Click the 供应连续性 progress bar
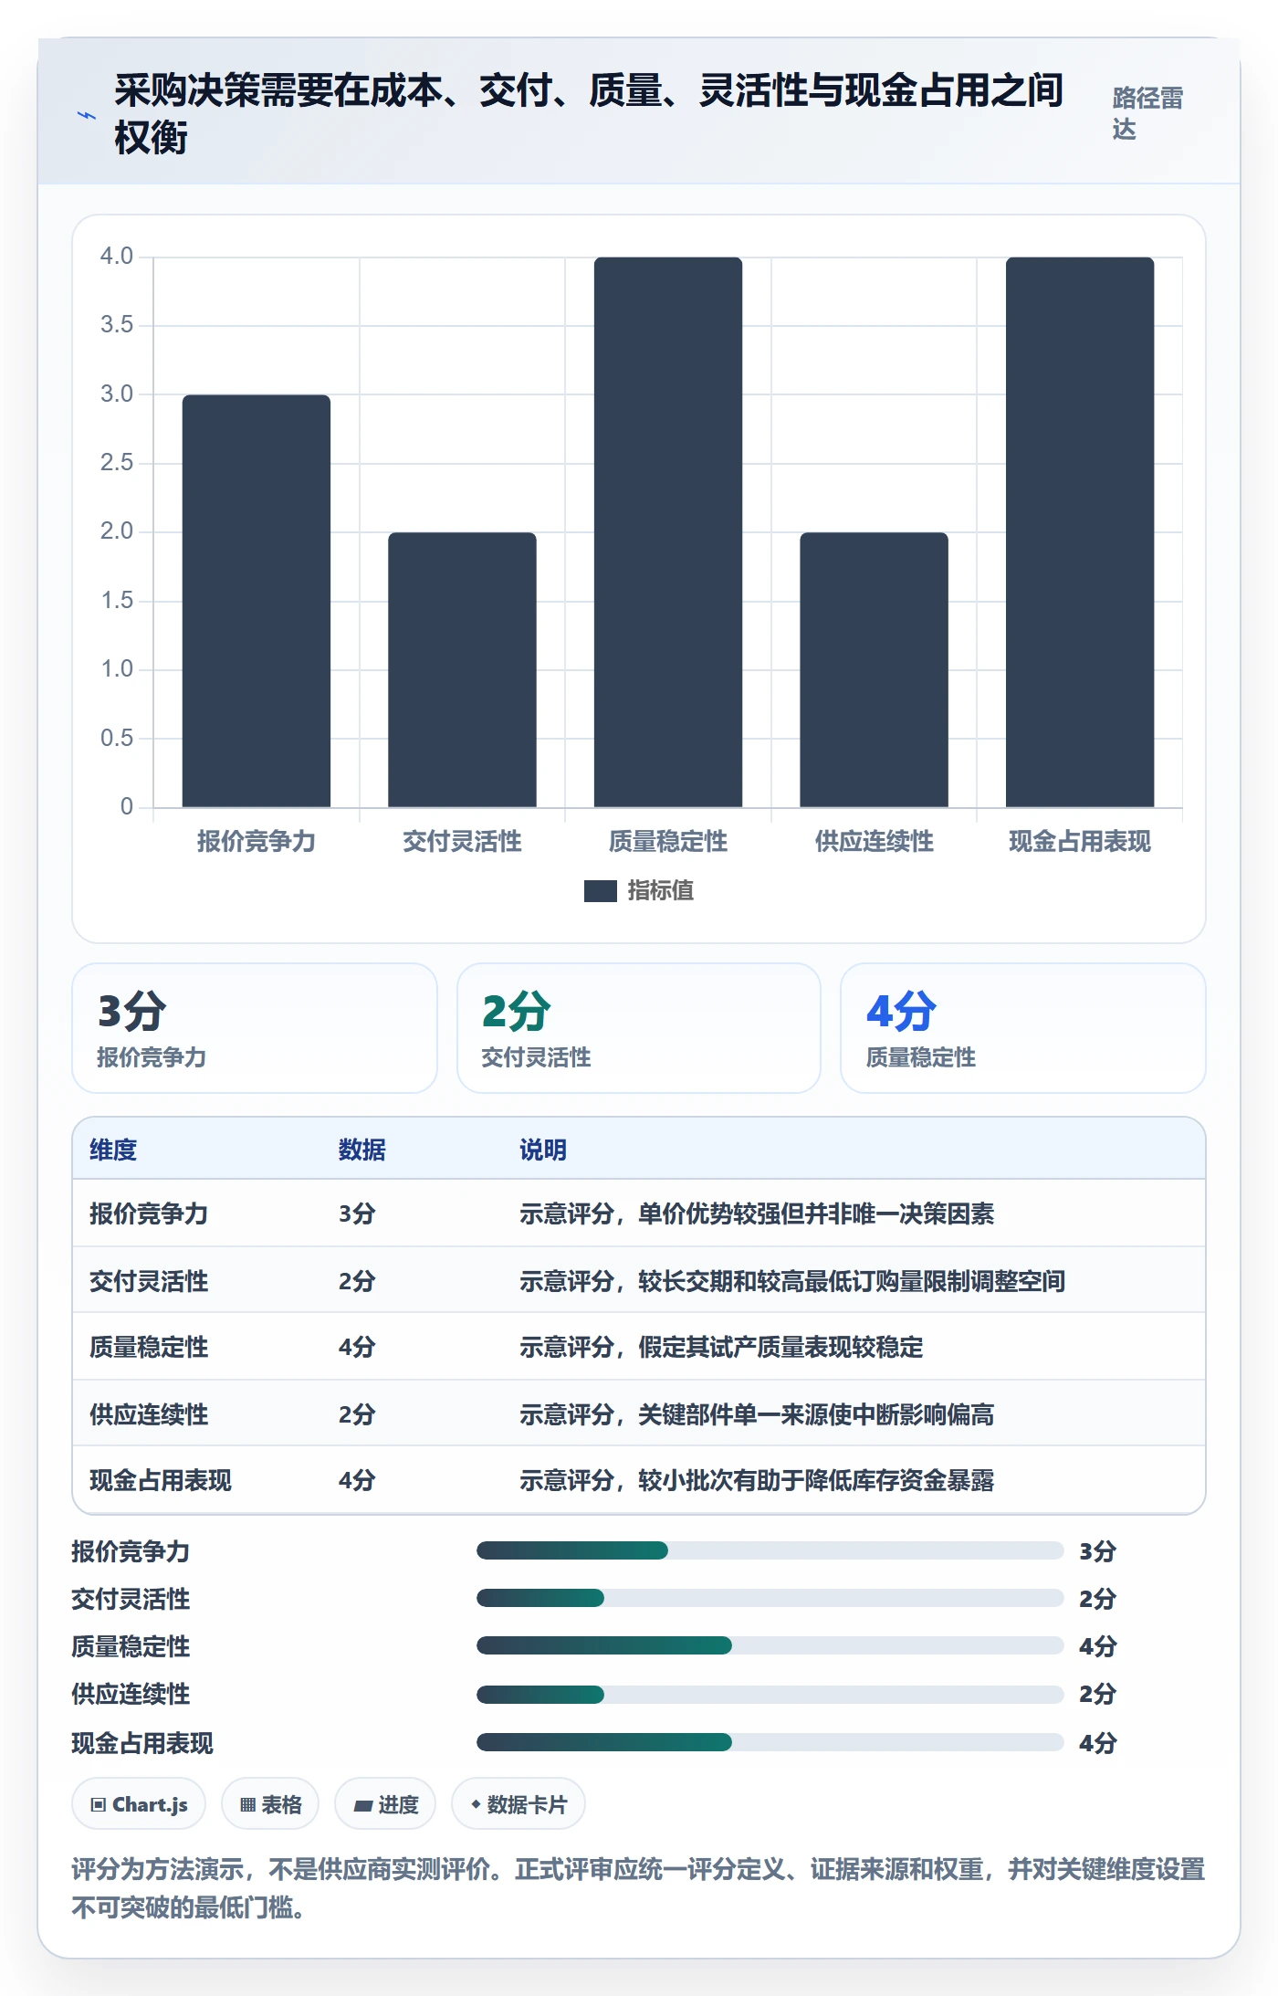1278x1996 pixels. click(770, 1695)
